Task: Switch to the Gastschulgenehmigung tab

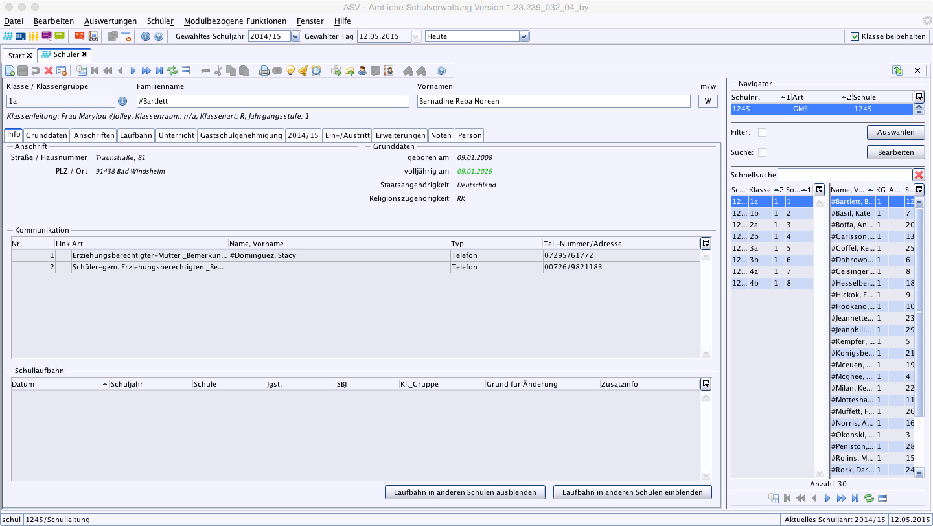Action: 241,135
